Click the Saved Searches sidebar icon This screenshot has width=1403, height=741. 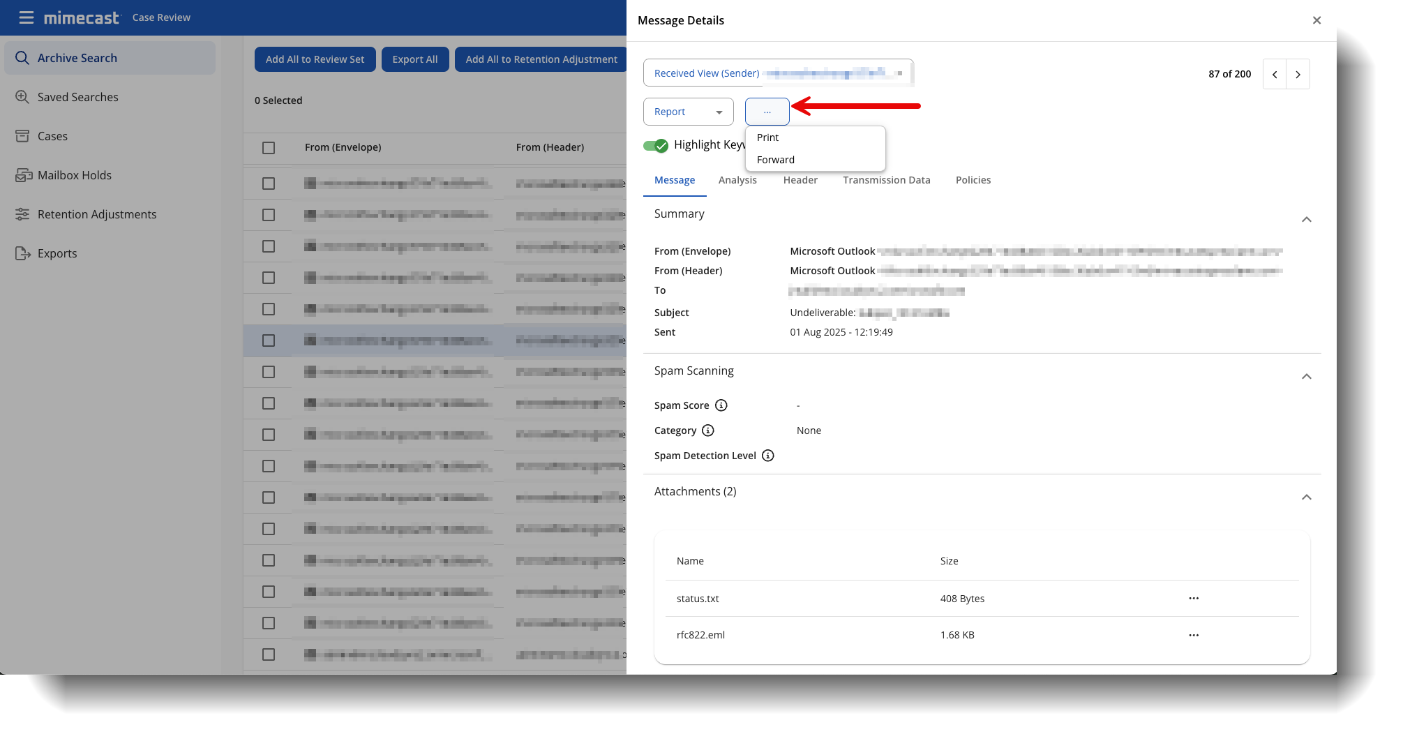22,97
